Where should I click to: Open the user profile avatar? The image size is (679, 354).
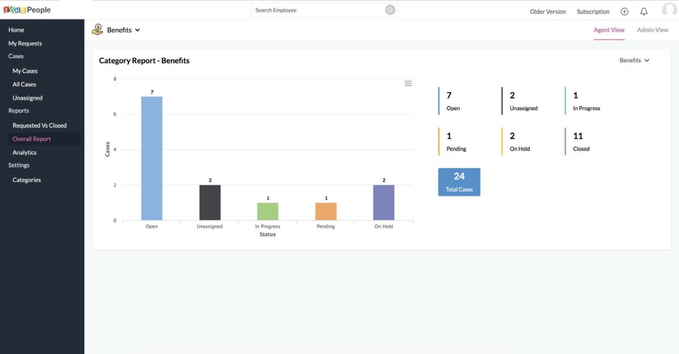click(x=669, y=10)
